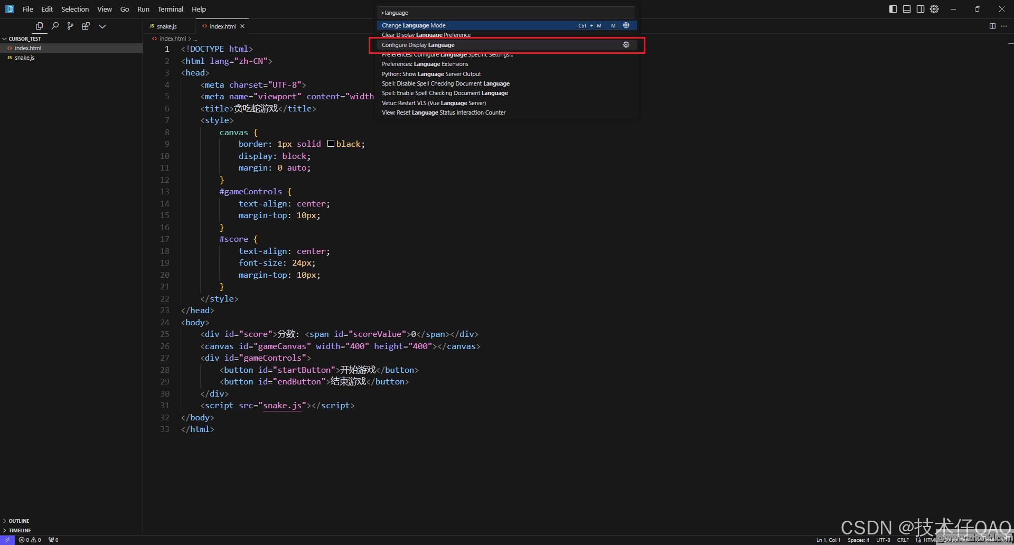This screenshot has height=545, width=1014.
Task: Click the gear icon beside Configure Display Language
Action: tap(626, 45)
